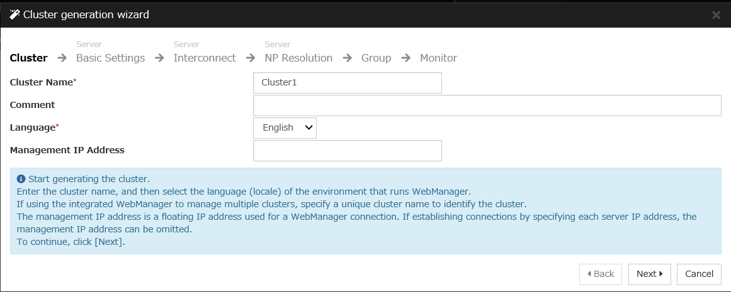Viewport: 731px width, 292px height.
Task: Close the Cluster generation wizard dialog
Action: point(716,15)
